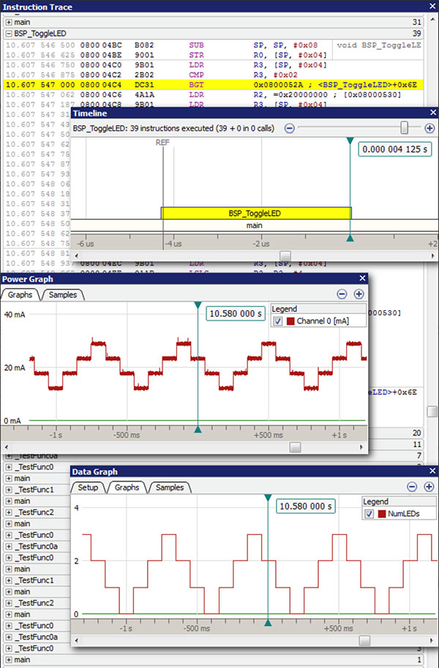Toggle the NumLEDs legend checkbox
The height and width of the screenshot is (668, 439).
tap(369, 514)
